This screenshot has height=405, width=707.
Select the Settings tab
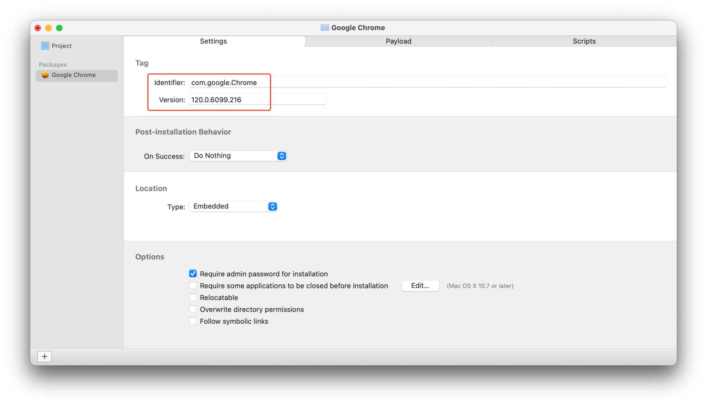[213, 41]
